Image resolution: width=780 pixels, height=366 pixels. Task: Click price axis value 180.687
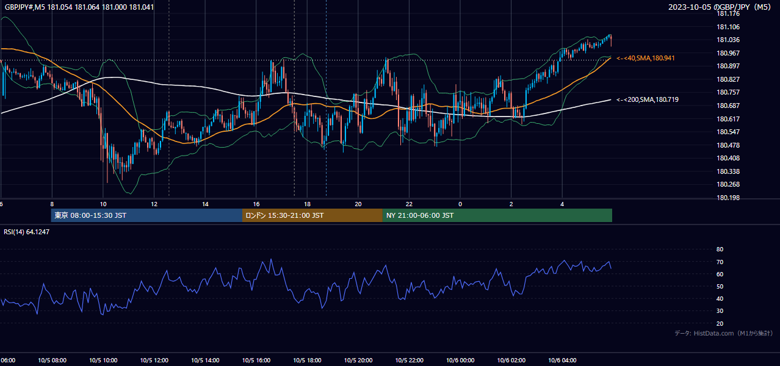click(x=728, y=106)
